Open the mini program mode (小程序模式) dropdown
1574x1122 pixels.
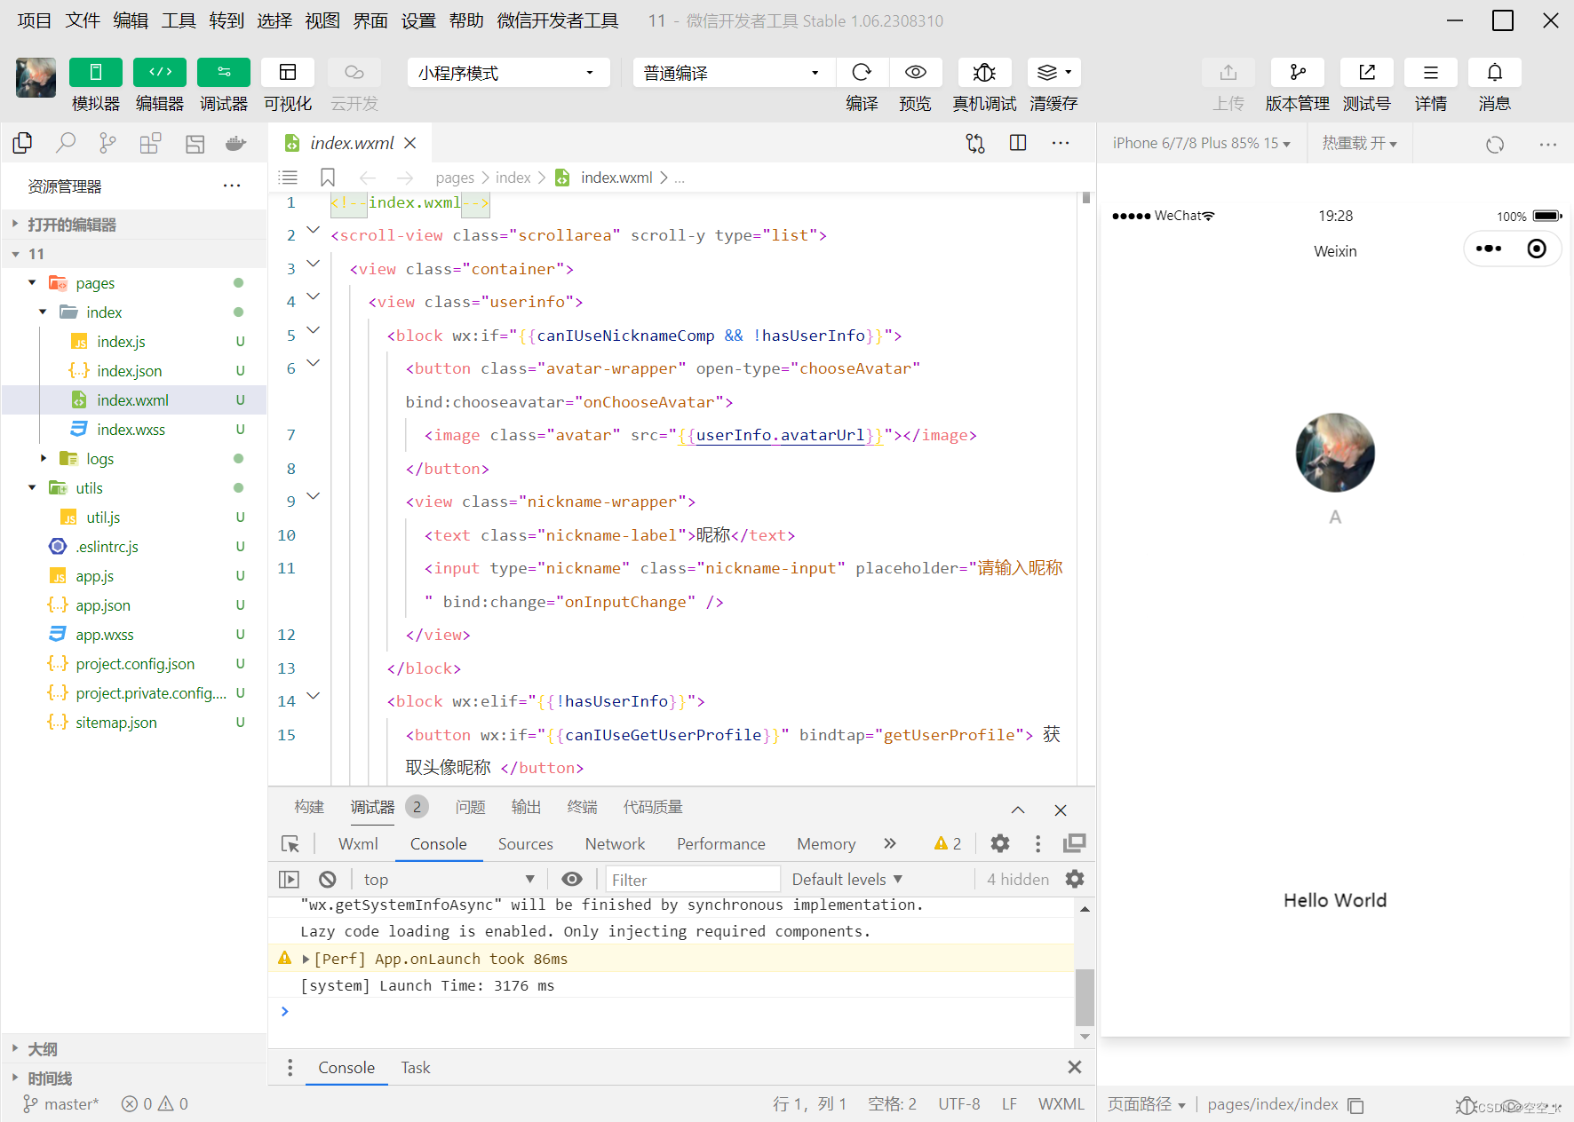point(508,73)
